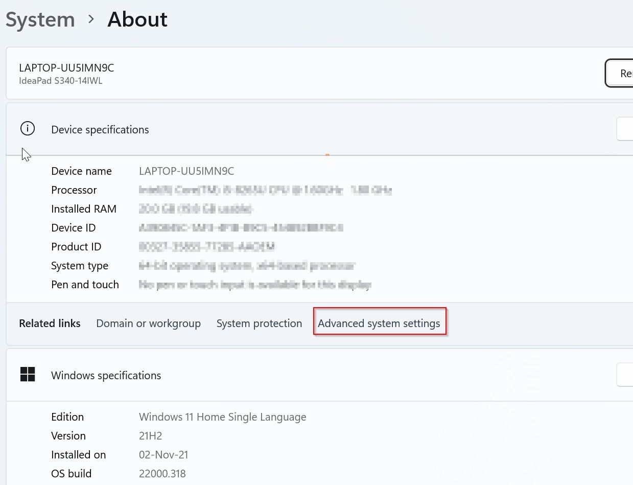
Task: Click the Device specifications info icon
Action: pyautogui.click(x=28, y=129)
